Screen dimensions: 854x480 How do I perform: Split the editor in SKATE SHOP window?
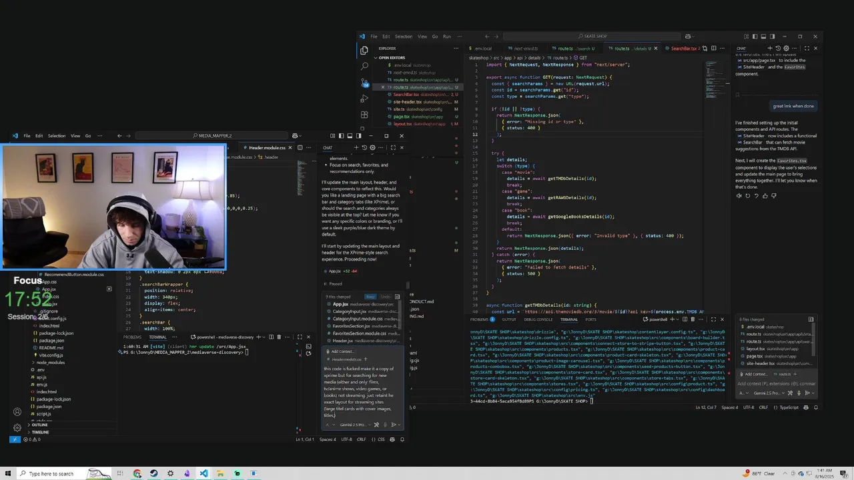(714, 48)
